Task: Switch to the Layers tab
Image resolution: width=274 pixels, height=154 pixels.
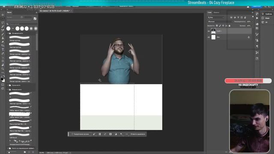Action: pos(209,12)
